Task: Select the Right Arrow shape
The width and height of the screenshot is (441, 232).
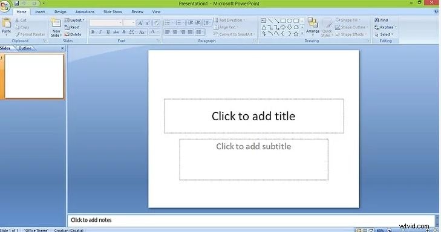Action: [x=283, y=27]
